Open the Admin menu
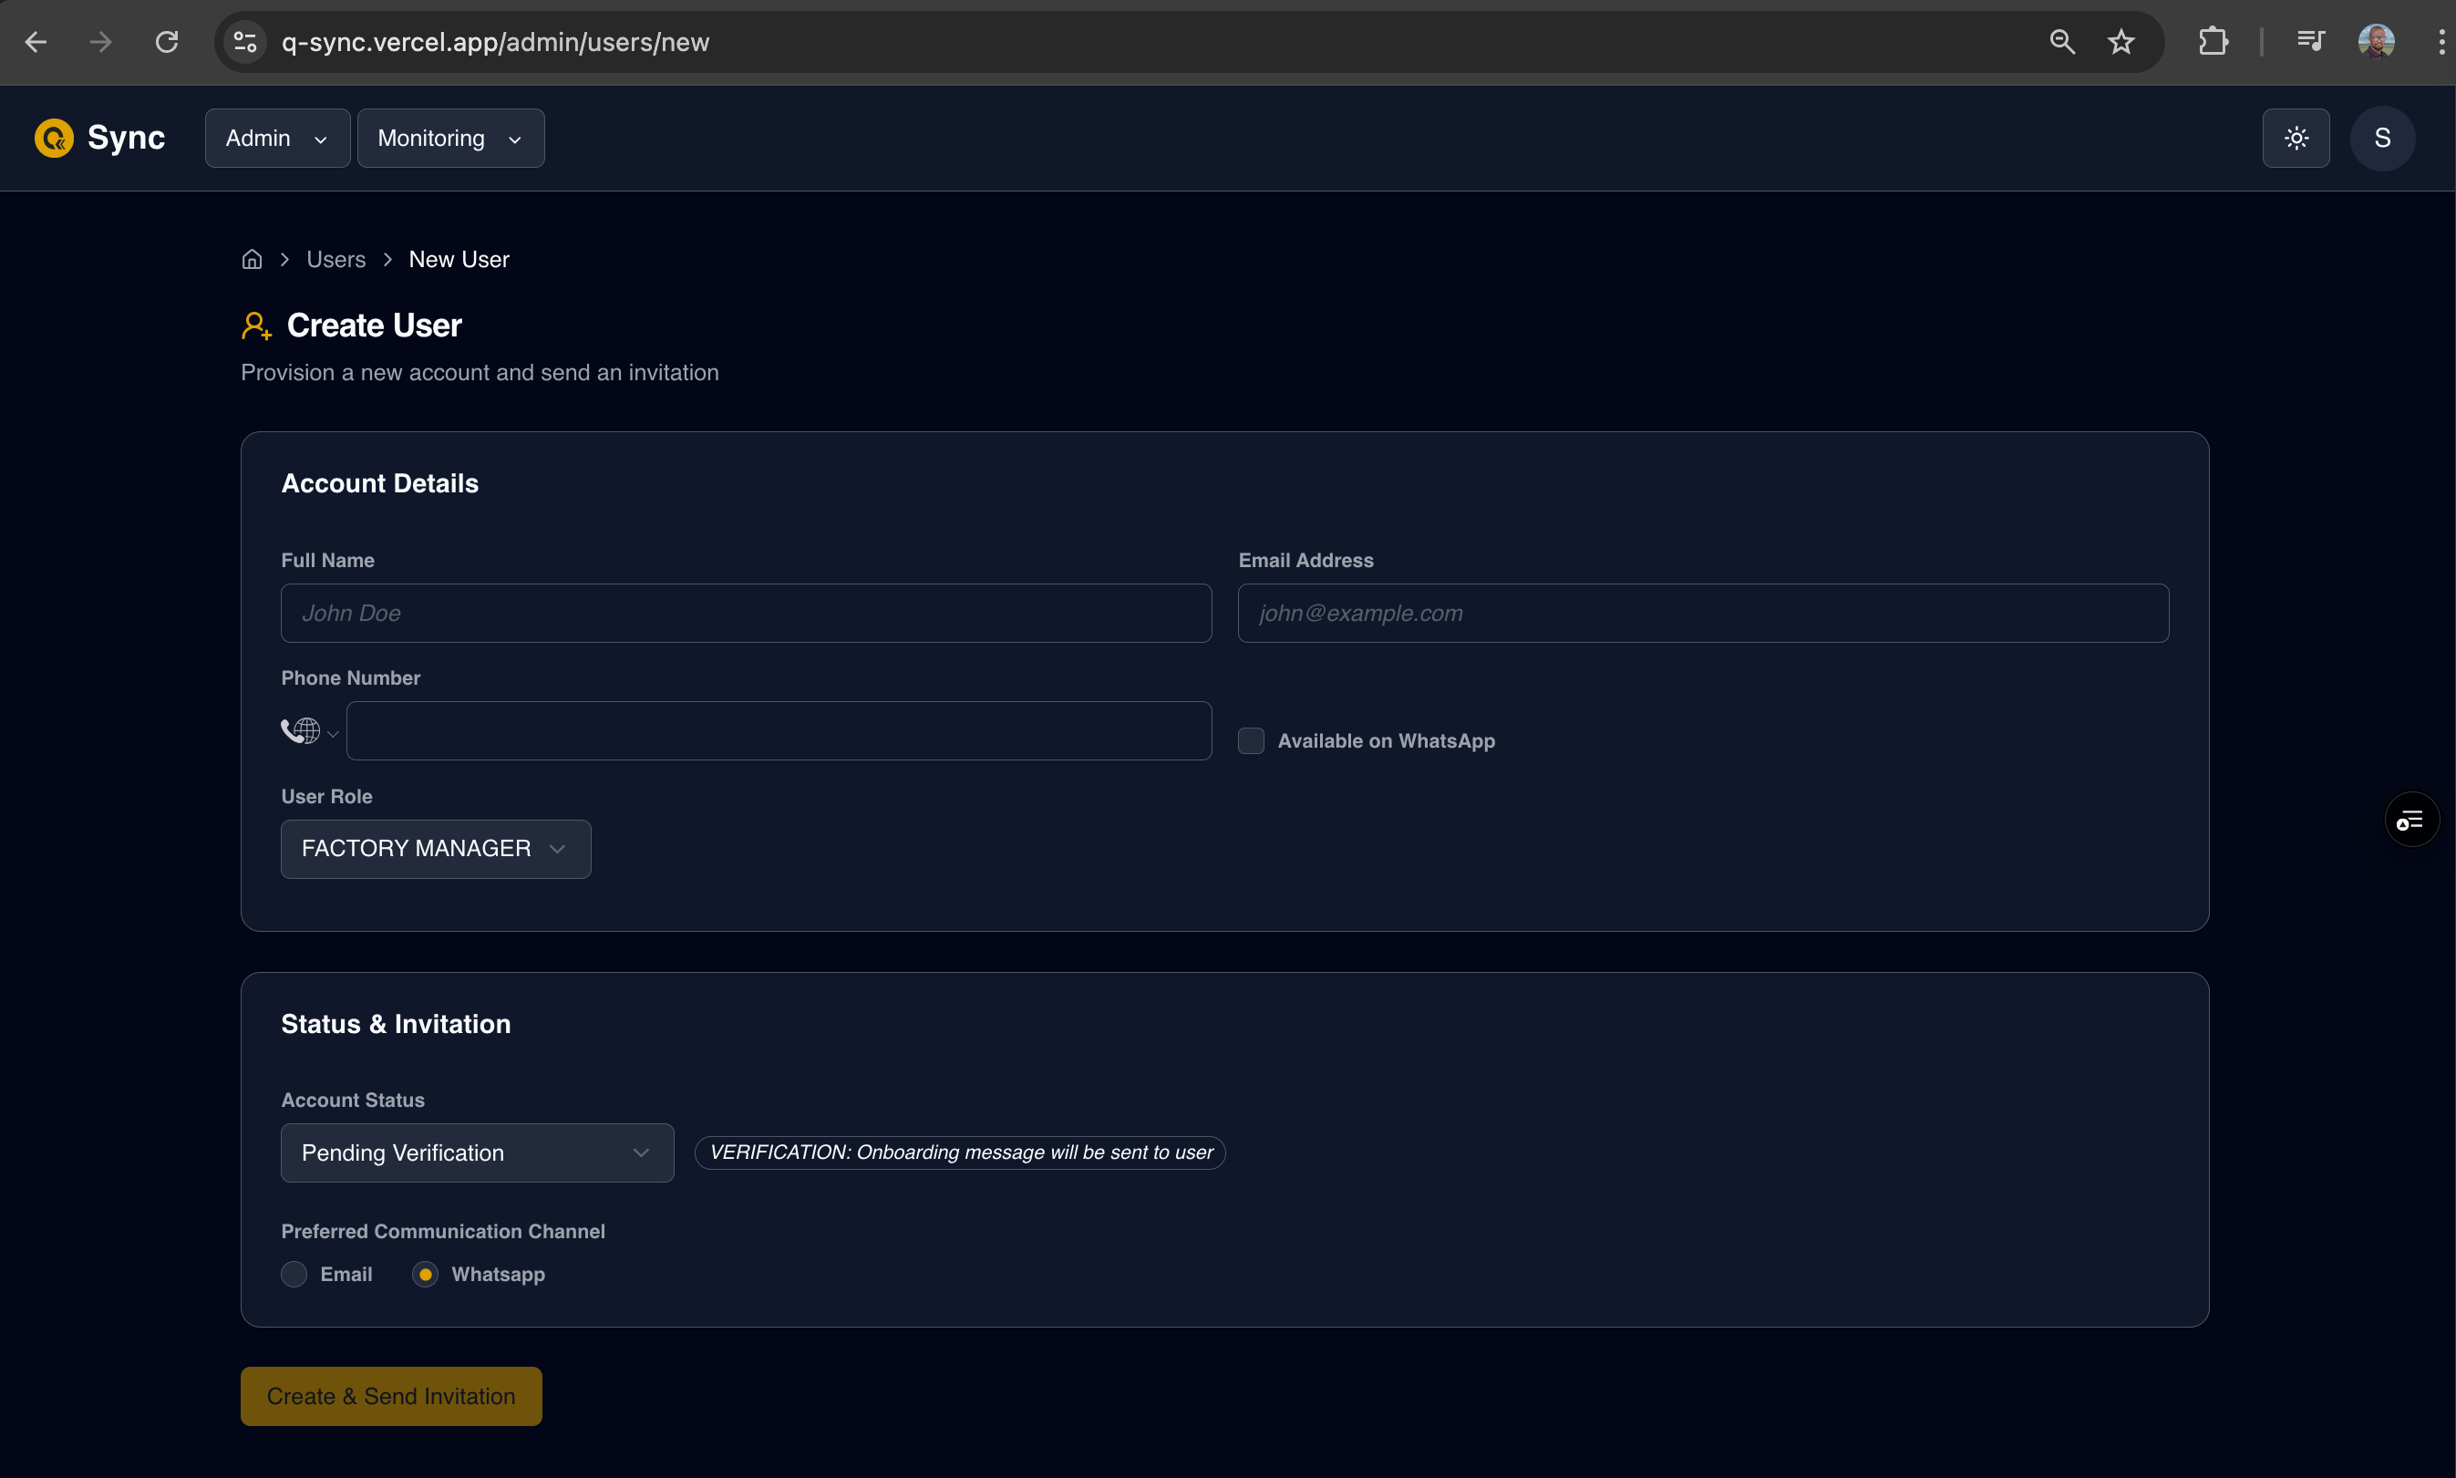The width and height of the screenshot is (2456, 1478). tap(275, 138)
